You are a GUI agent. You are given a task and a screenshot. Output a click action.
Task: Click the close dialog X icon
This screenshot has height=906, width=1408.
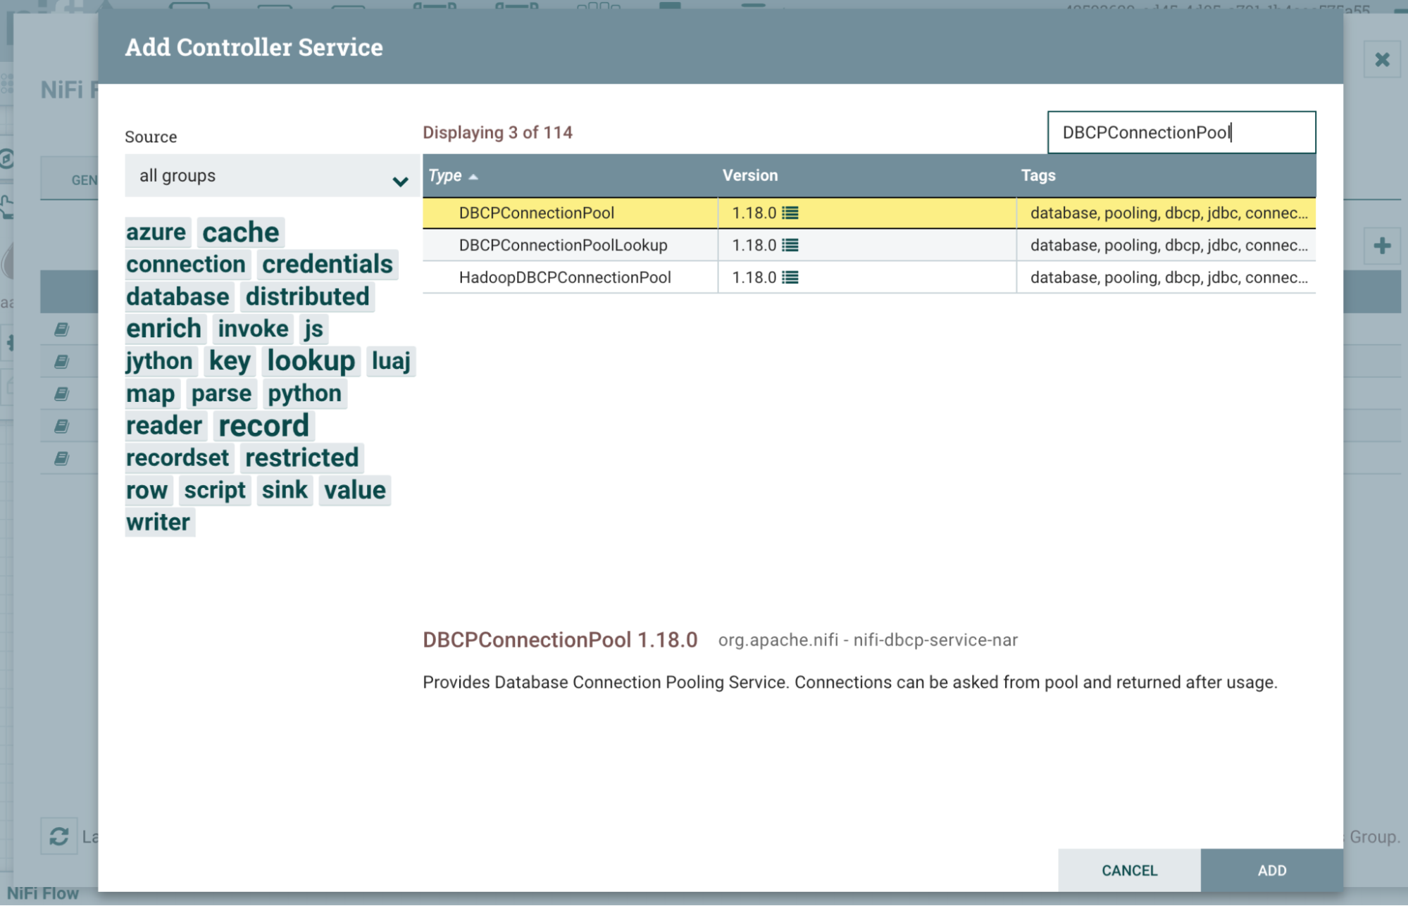[x=1381, y=60]
